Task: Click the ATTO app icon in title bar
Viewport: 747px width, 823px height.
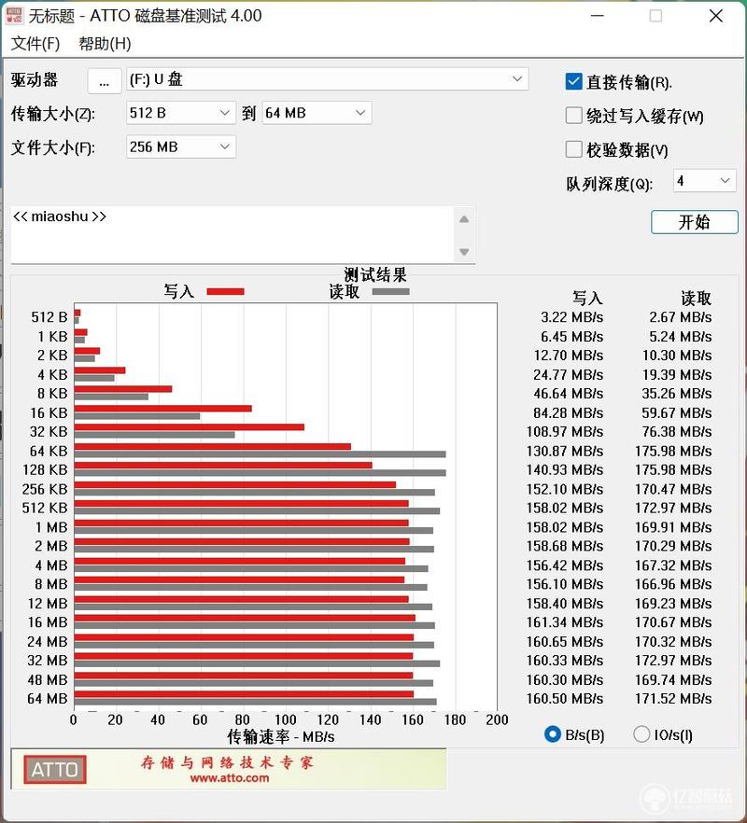Action: pyautogui.click(x=14, y=15)
